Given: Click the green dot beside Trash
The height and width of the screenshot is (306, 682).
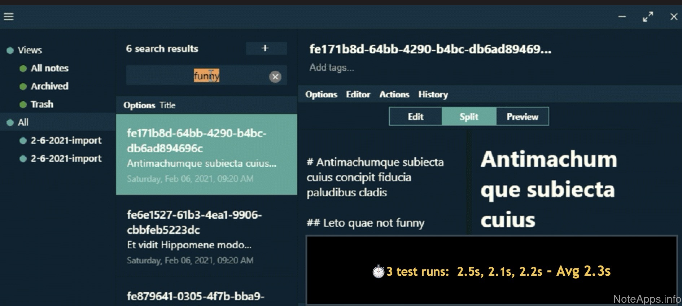Looking at the screenshot, I should [23, 105].
